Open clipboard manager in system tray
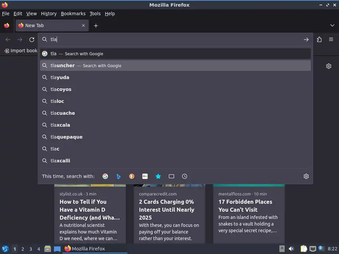The image size is (339, 254). 304,249
